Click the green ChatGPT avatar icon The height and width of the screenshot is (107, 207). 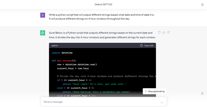tap(43, 33)
